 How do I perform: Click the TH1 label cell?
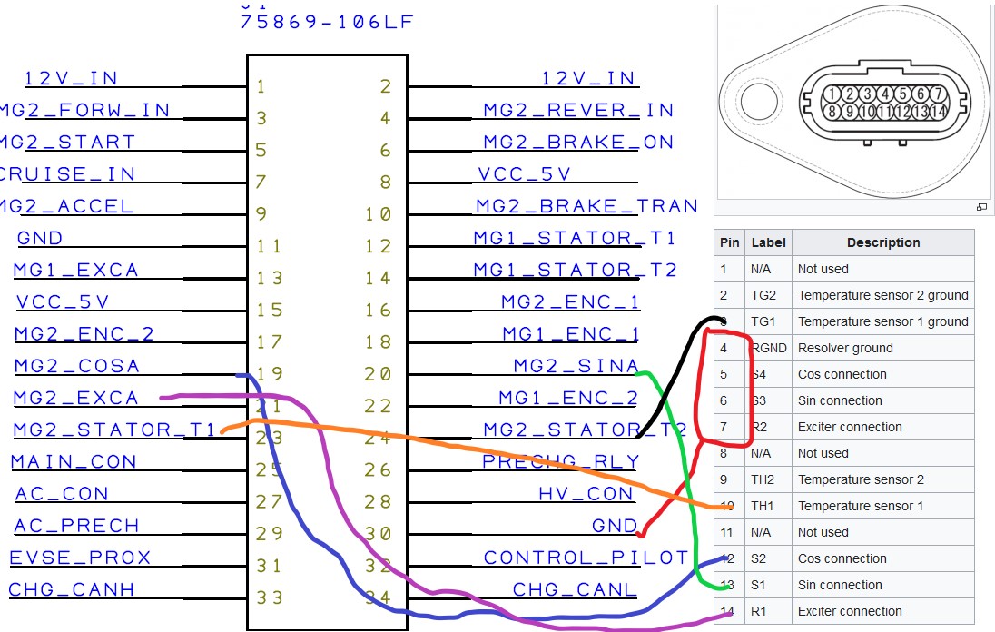tap(768, 506)
